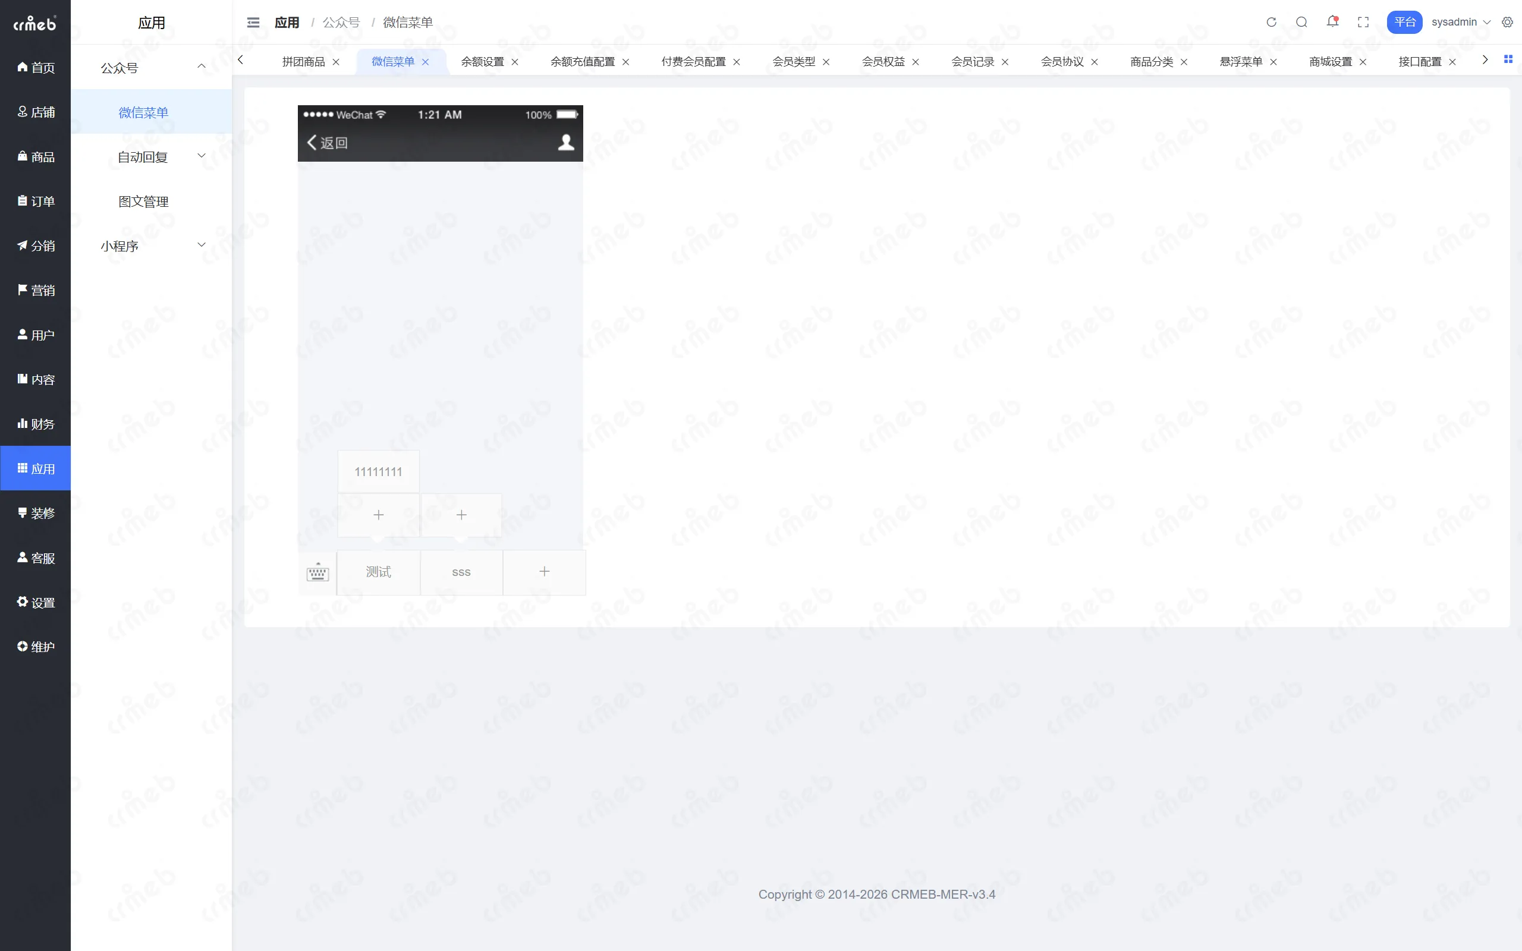
Task: Add submenu under sss with plus
Action: coord(461,515)
